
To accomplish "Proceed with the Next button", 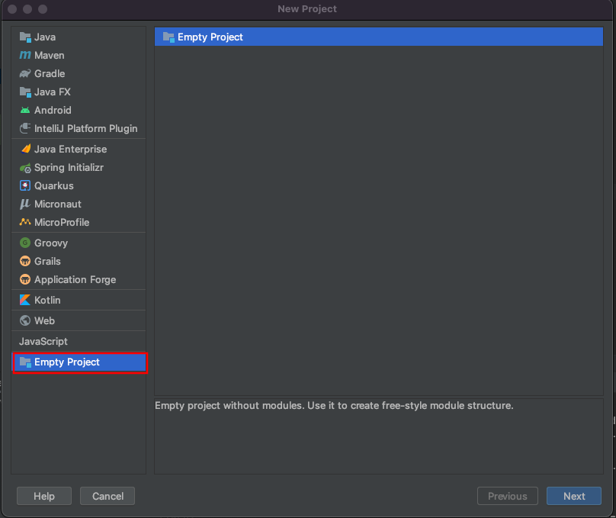I will point(574,496).
